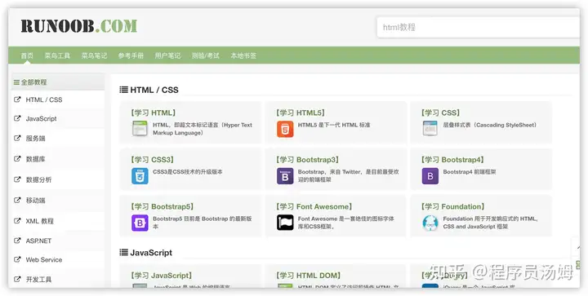Viewport: 588px width, 296px height.
Task: Click external-link icon beside HTML / CSS
Action: [17, 99]
